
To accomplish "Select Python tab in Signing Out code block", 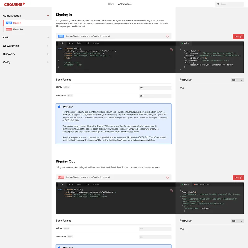I will [x=96, y=184].
